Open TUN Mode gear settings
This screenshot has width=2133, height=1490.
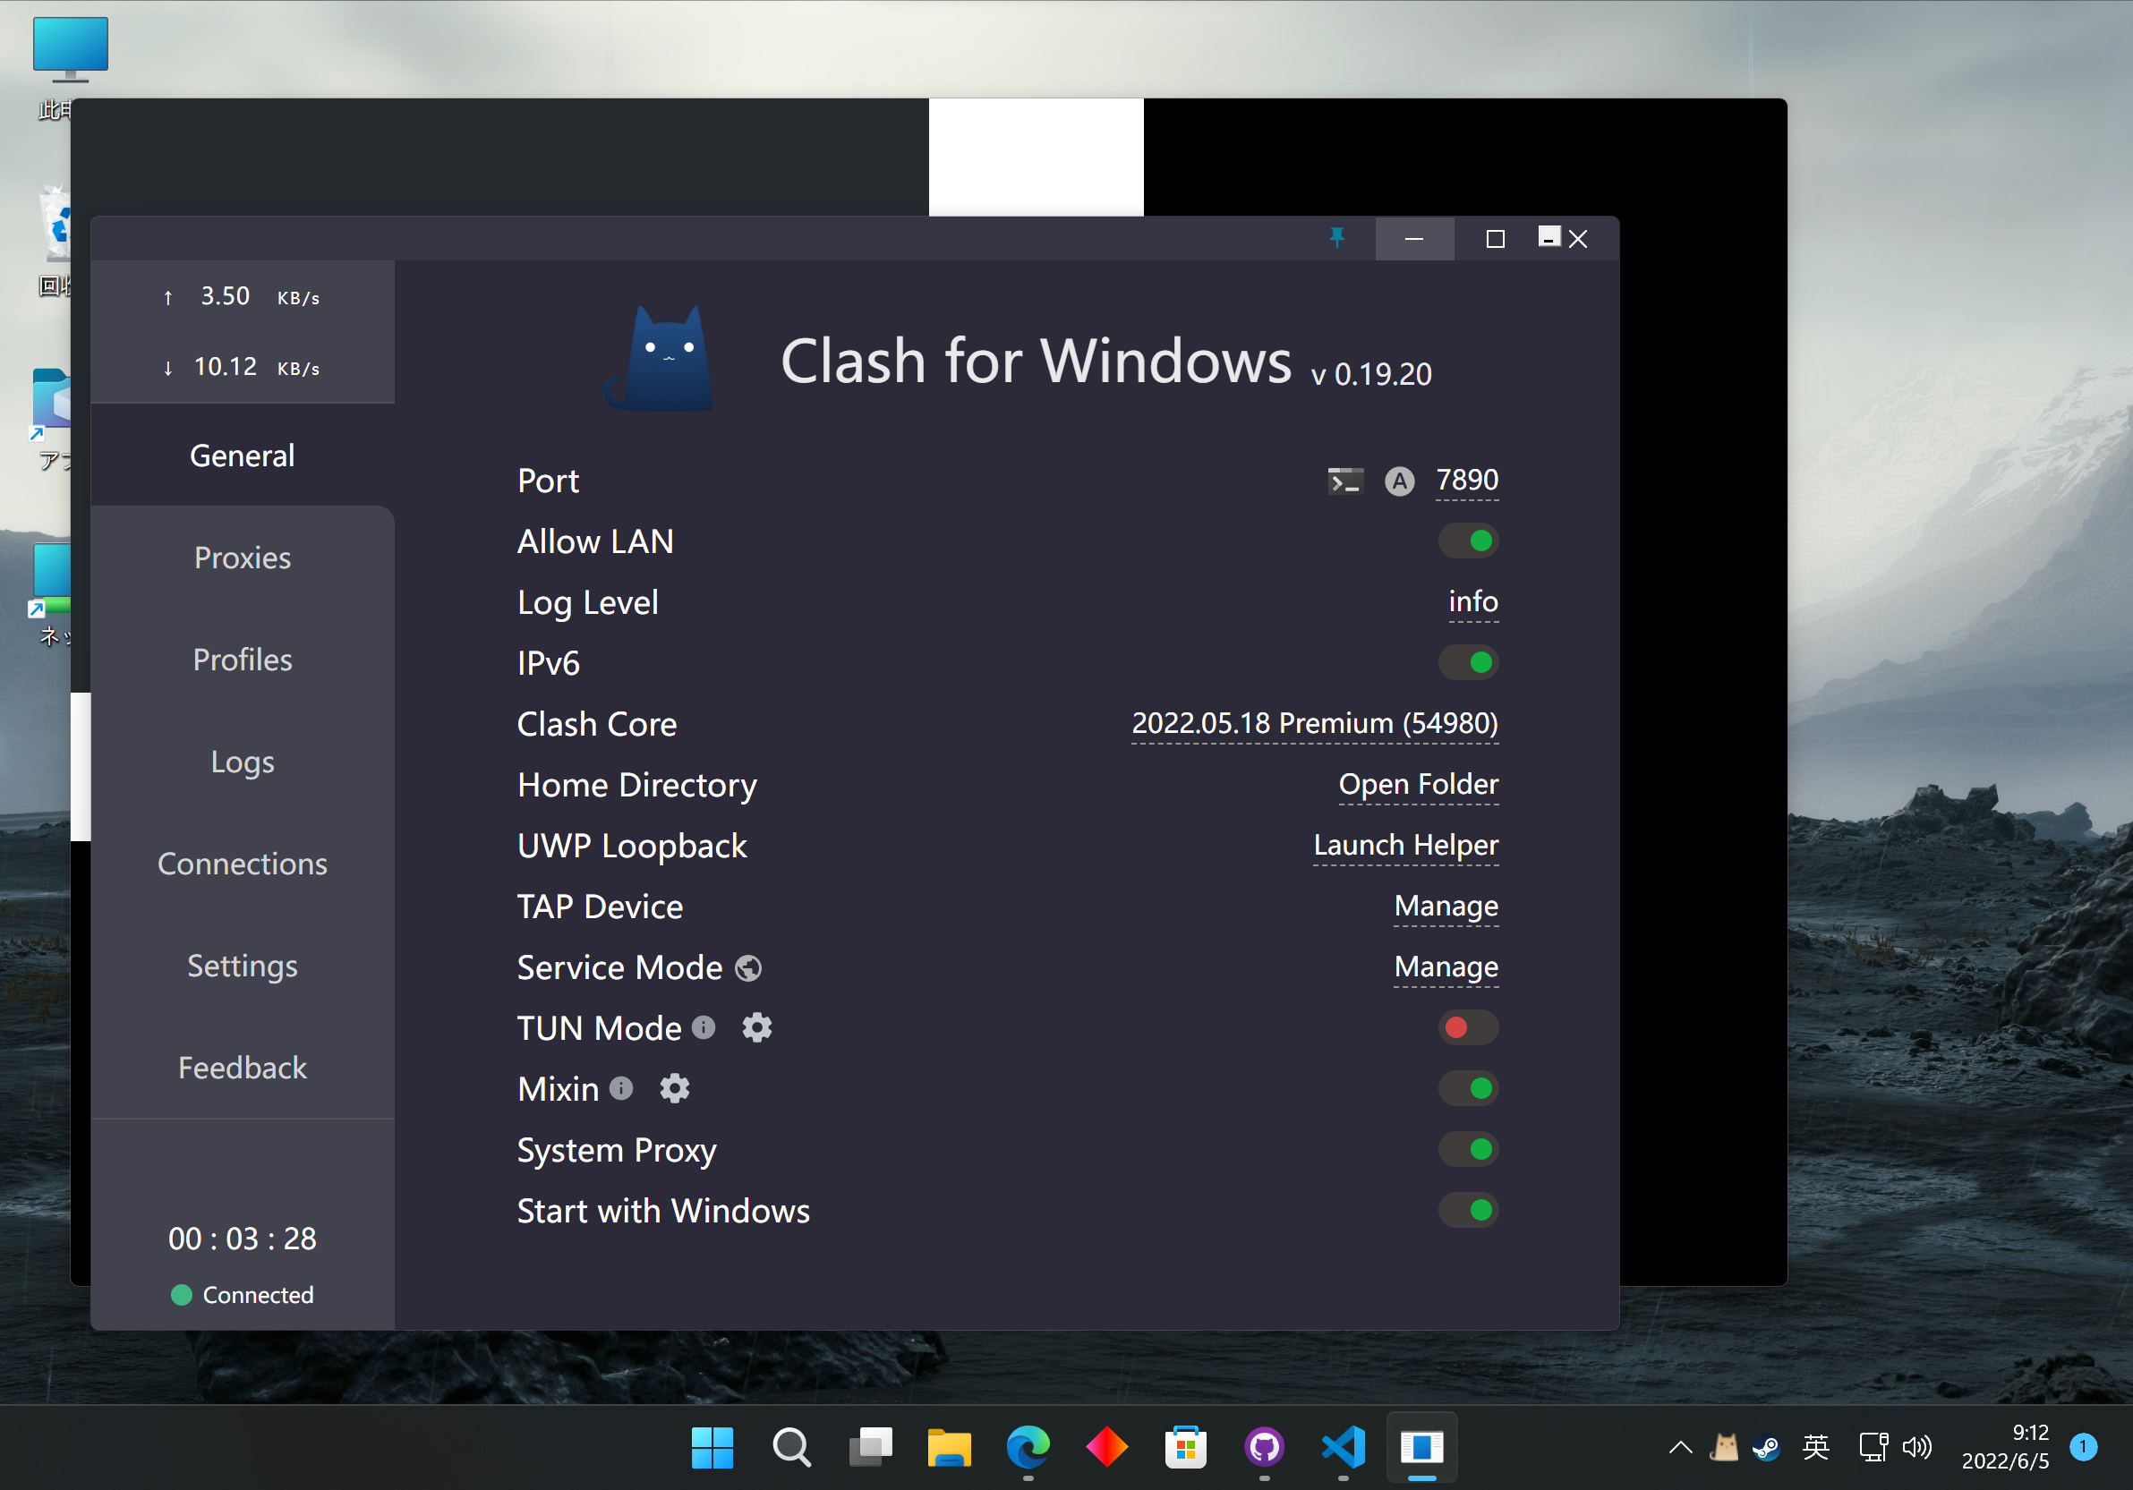(x=756, y=1027)
